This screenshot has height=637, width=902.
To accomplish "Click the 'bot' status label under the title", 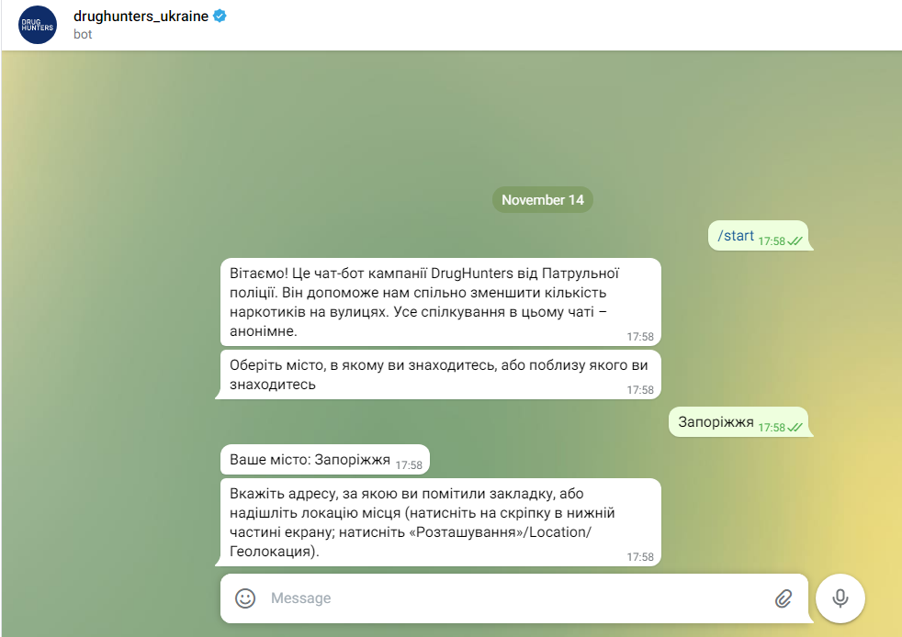I will point(83,35).
